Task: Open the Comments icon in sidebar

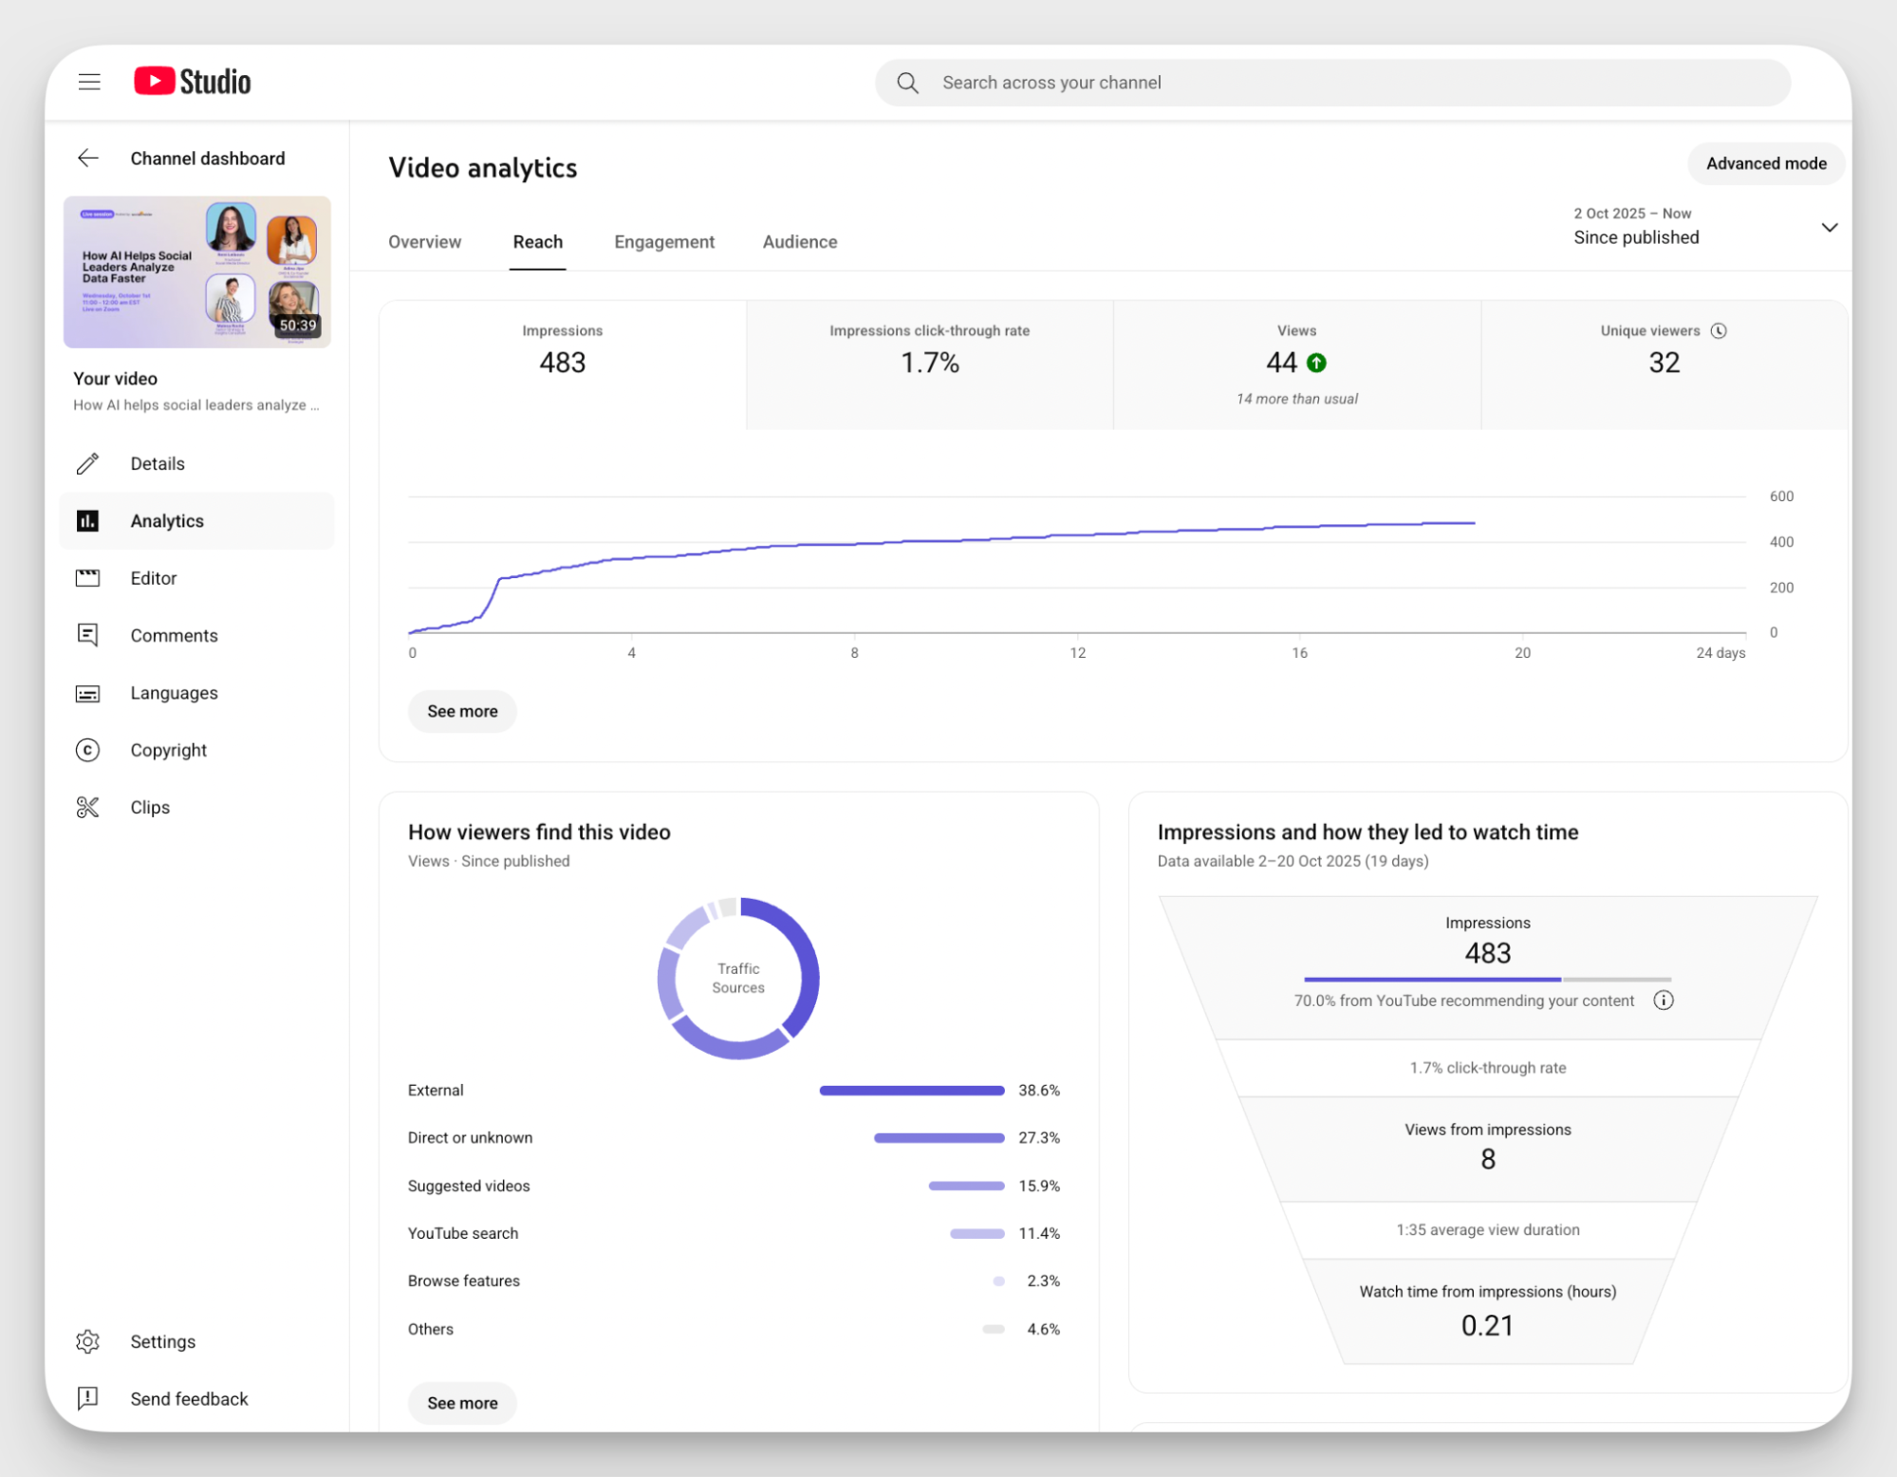Action: coord(87,635)
